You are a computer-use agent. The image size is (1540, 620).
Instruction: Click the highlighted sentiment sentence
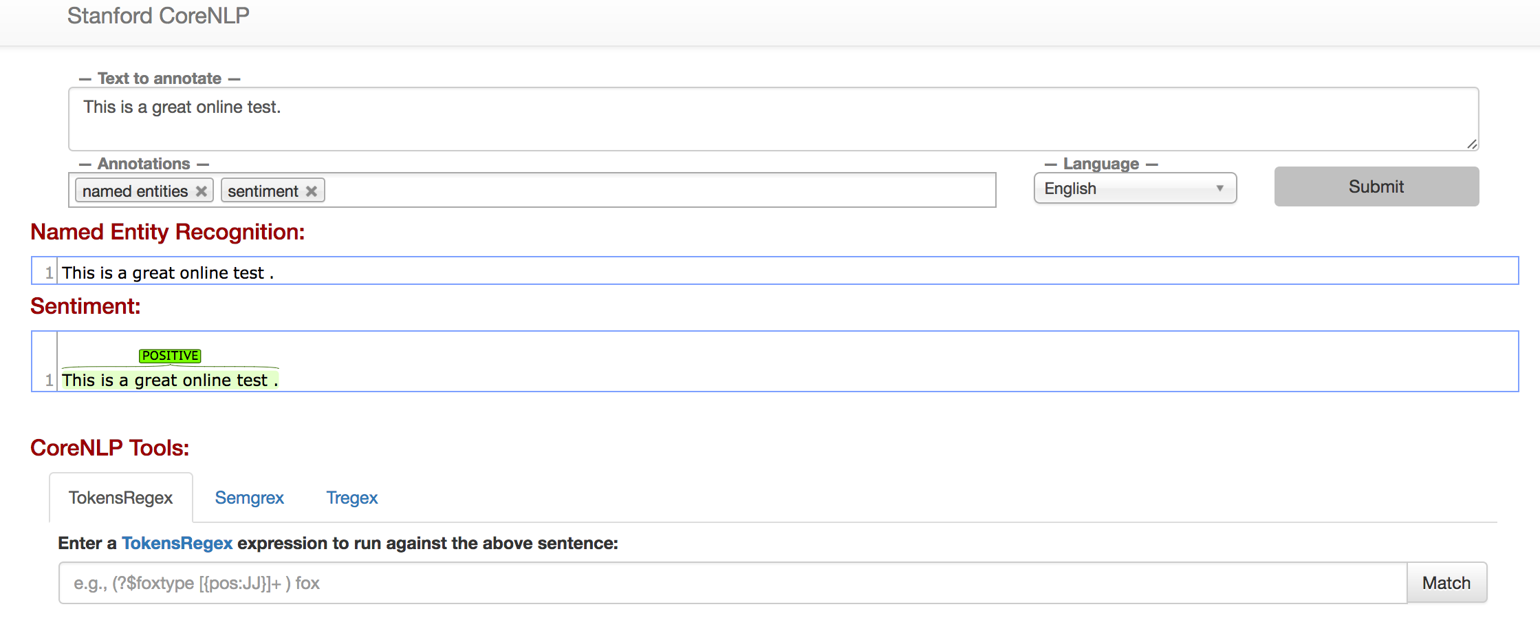170,380
